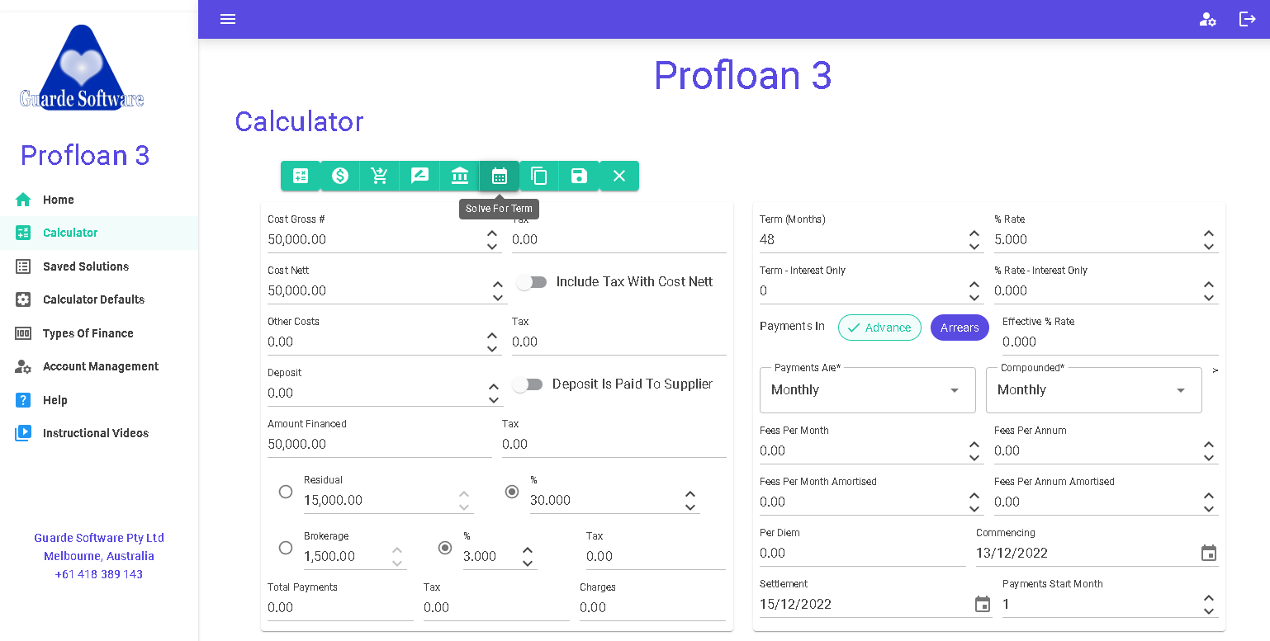Decrease Fees Per Month with down arrow
This screenshot has width=1270, height=641.
pyautogui.click(x=974, y=458)
